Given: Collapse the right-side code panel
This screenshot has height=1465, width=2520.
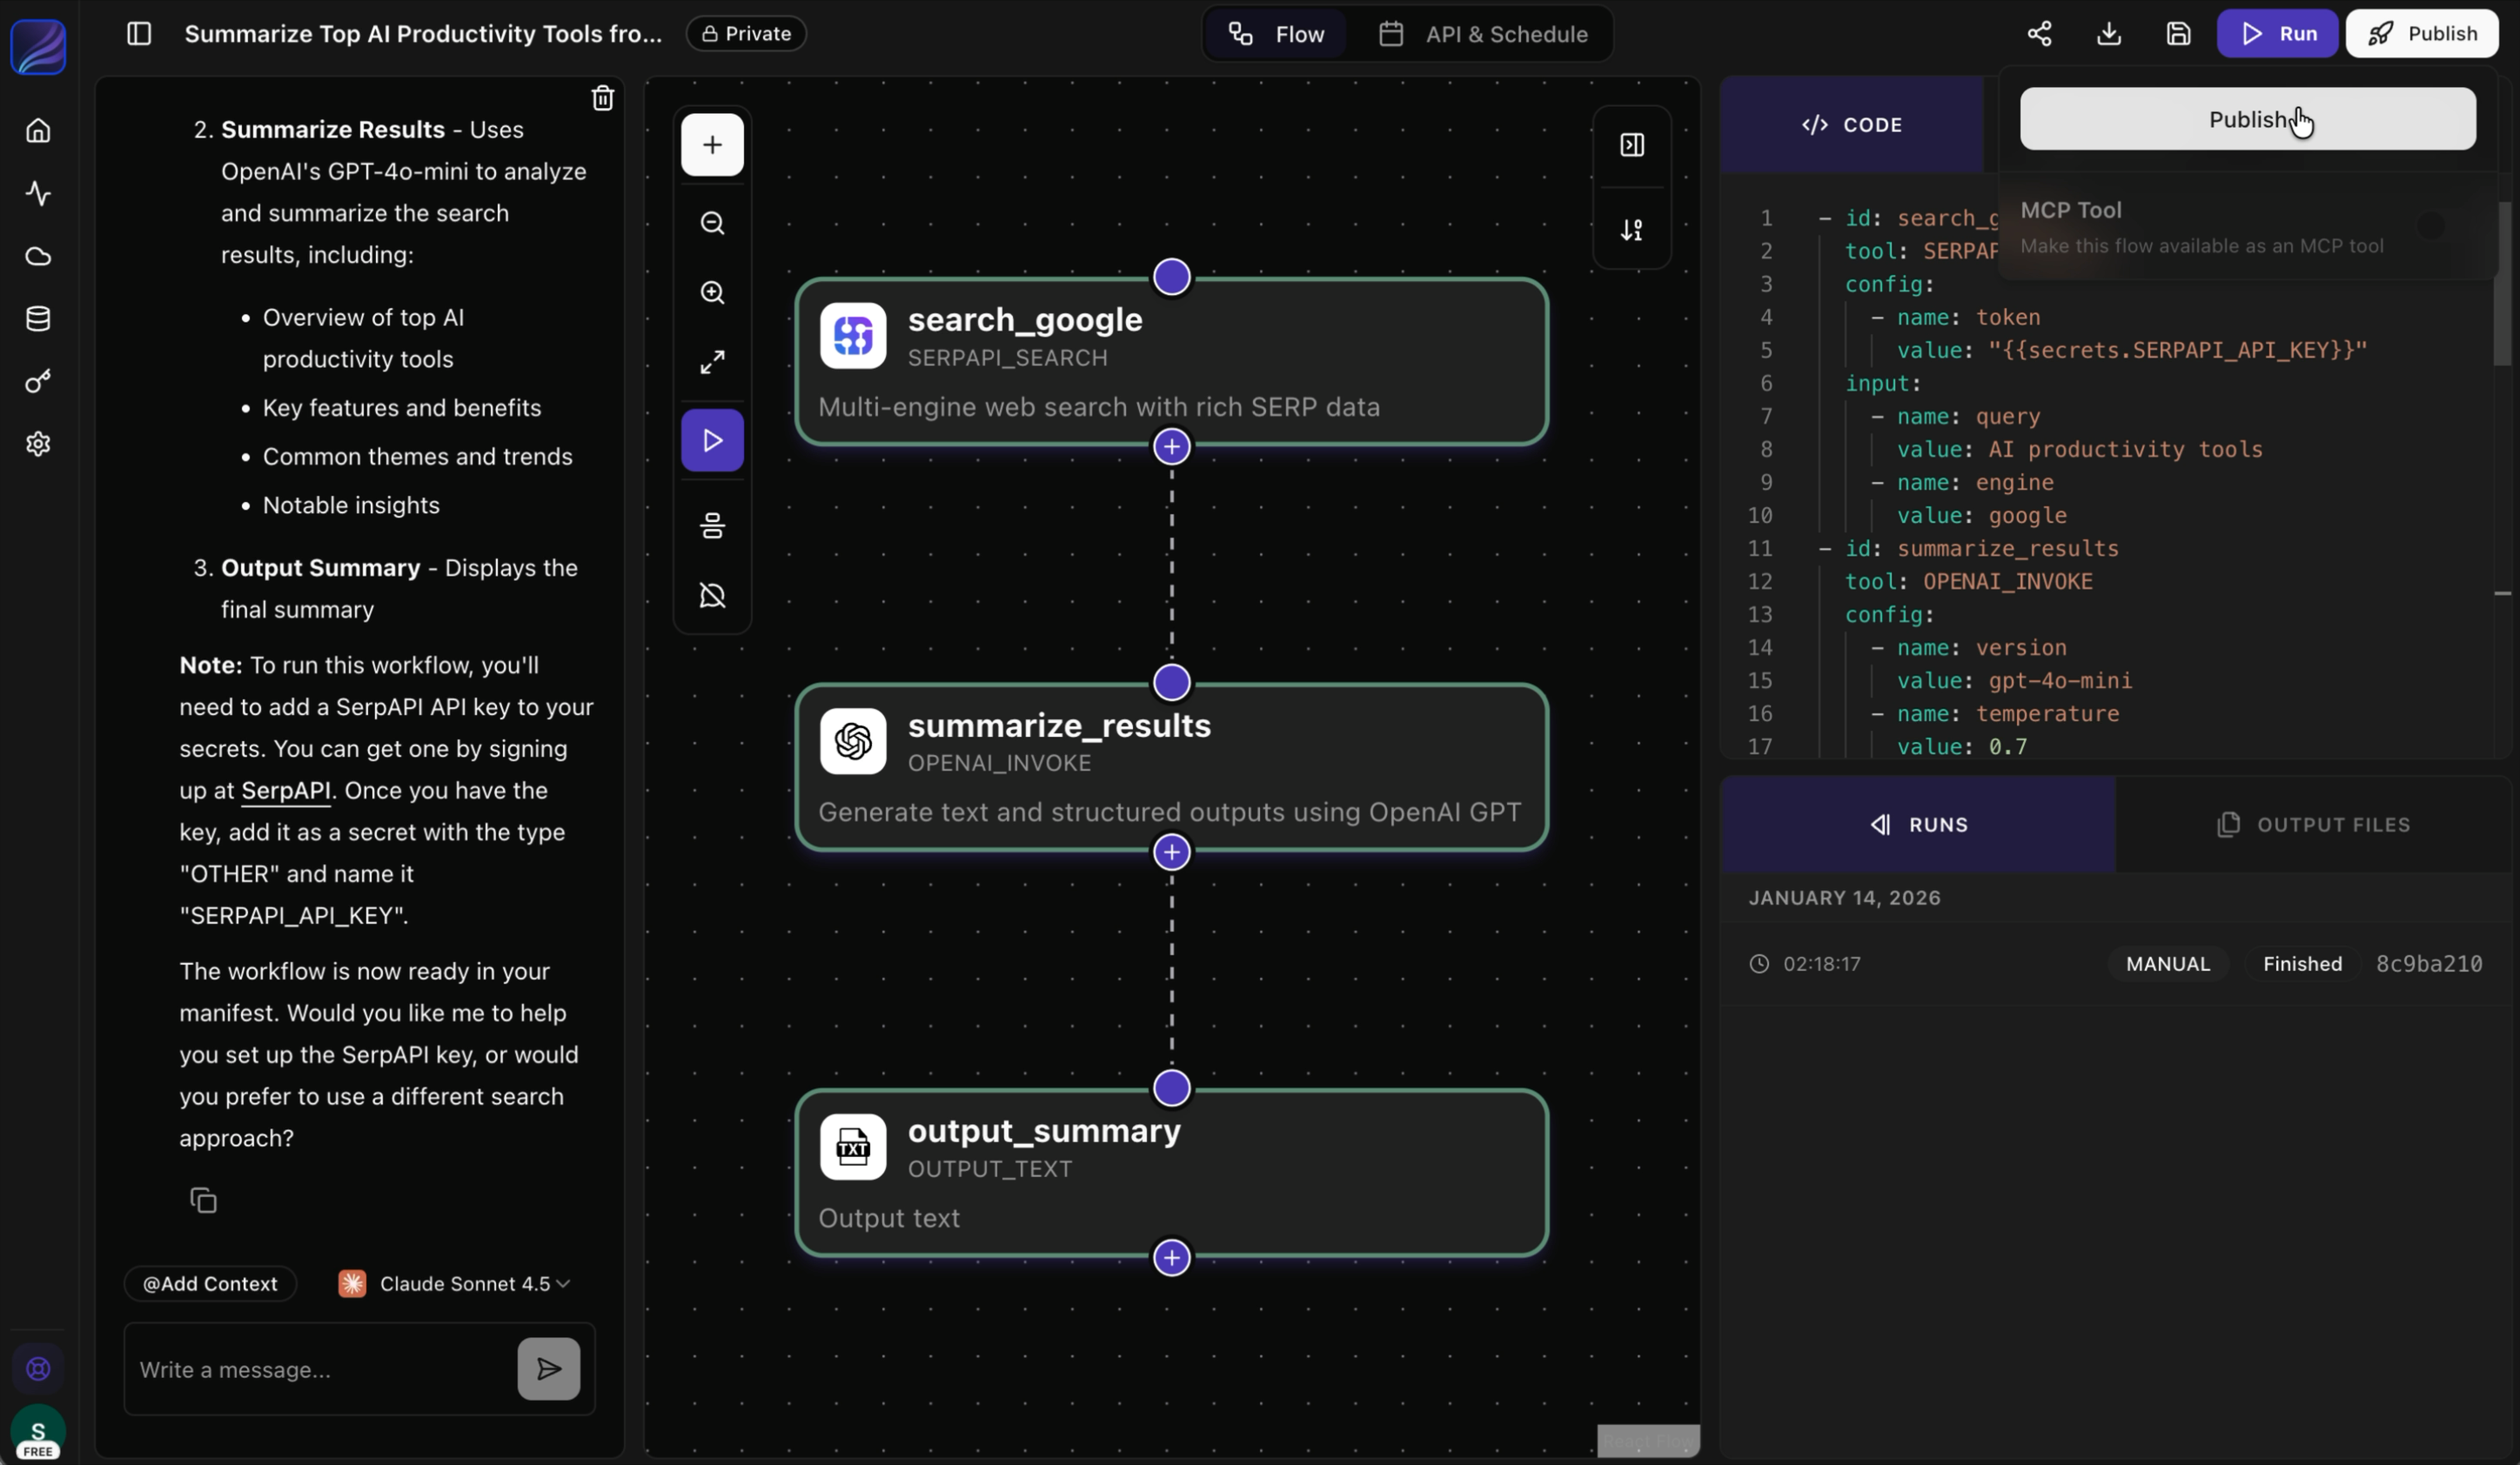Looking at the screenshot, I should 1631,145.
